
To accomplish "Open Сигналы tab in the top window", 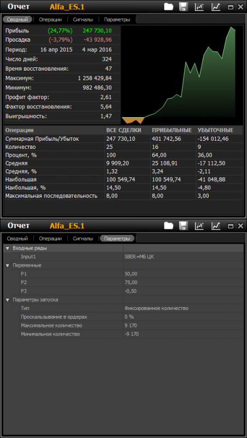I will click(83, 20).
